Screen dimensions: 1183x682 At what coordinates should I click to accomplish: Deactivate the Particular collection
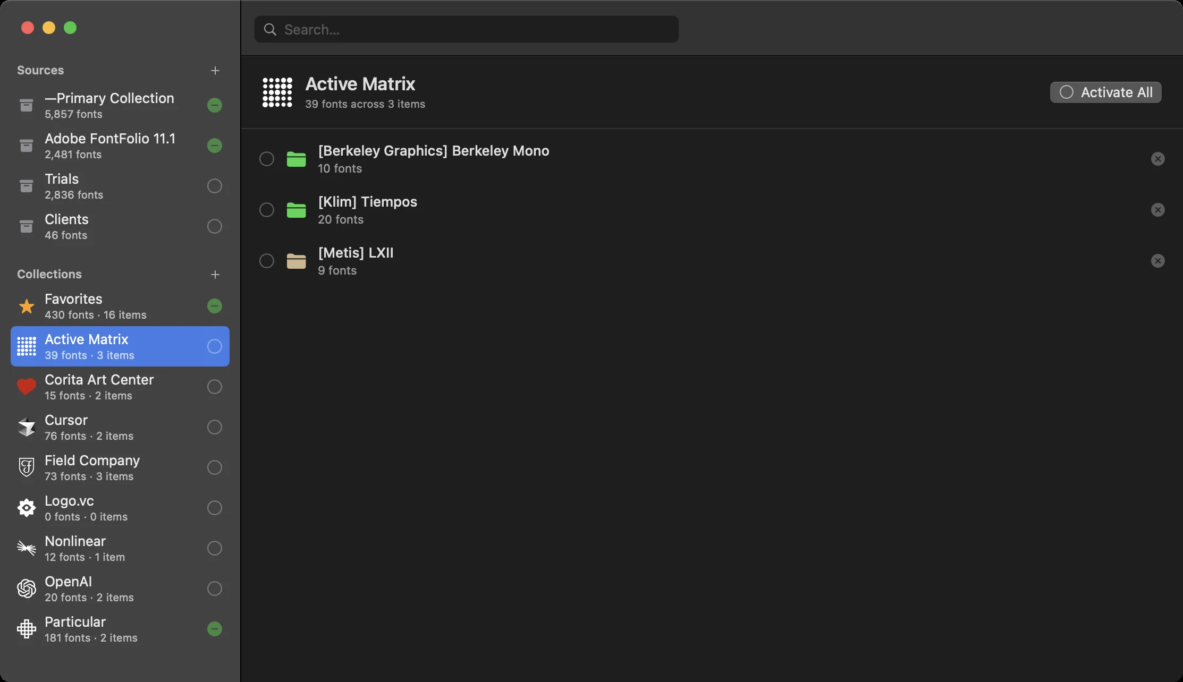pyautogui.click(x=215, y=629)
